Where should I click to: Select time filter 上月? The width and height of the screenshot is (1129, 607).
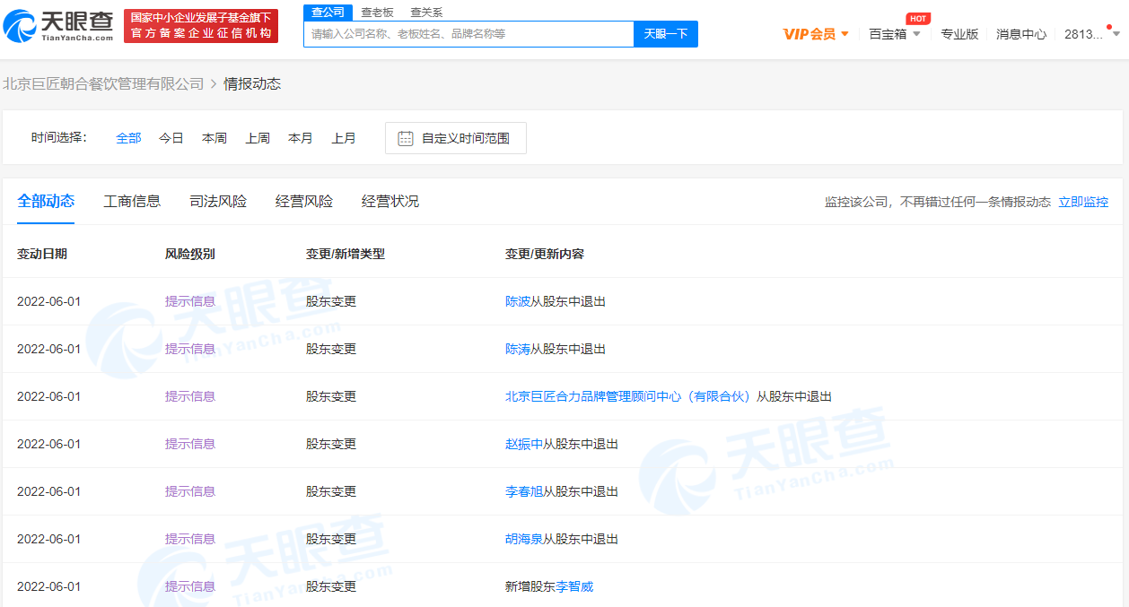[x=344, y=138]
